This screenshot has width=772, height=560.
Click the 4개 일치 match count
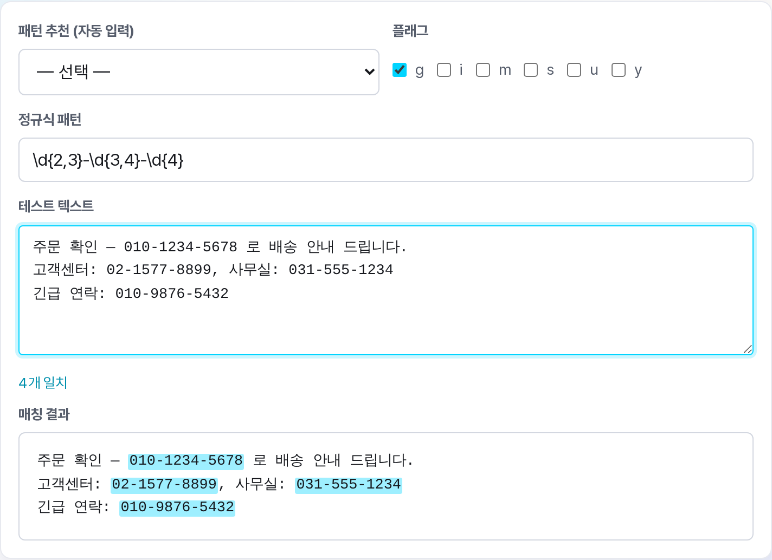(43, 383)
